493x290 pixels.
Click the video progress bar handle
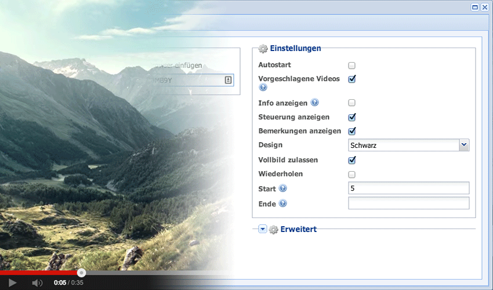click(x=82, y=273)
